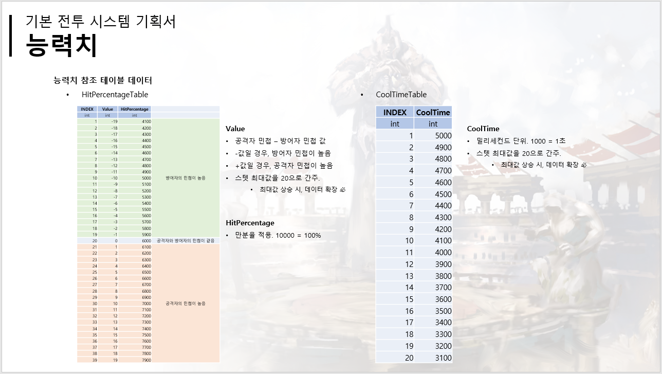Click the CoolTime cell '3600'
Viewport: 662px width, 374px height.
point(433,299)
